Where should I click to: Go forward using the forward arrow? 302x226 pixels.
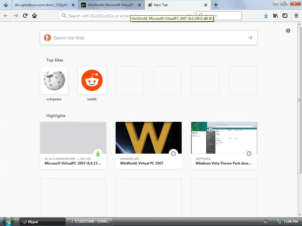[x=16, y=16]
